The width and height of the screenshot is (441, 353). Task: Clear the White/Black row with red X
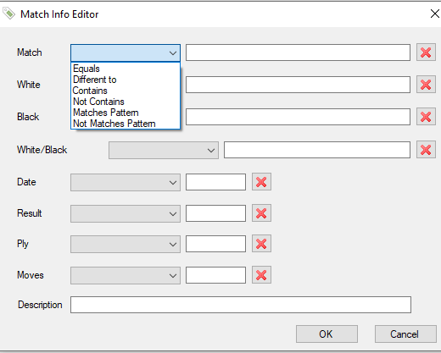(426, 150)
